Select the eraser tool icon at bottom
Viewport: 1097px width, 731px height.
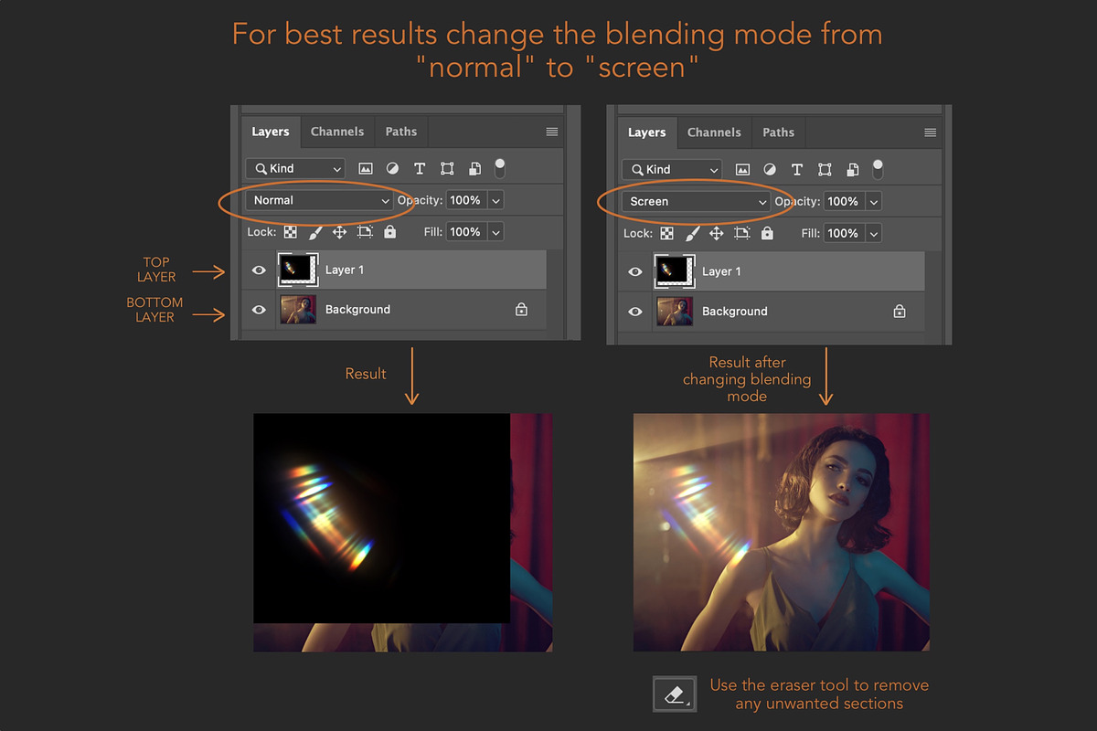coord(675,694)
